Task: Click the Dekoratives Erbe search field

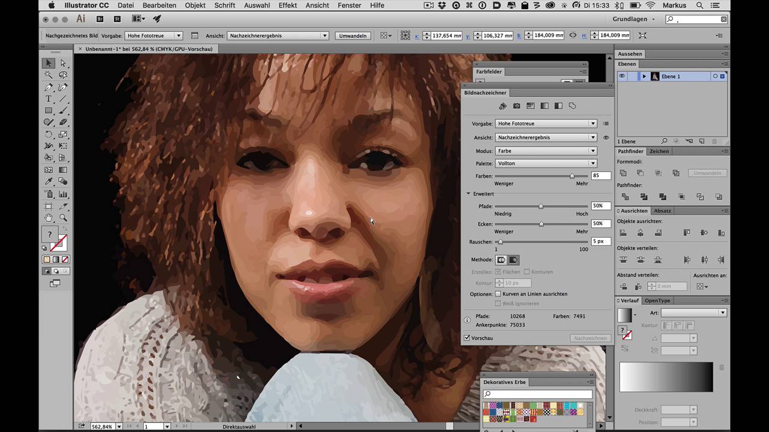Action: (538, 394)
